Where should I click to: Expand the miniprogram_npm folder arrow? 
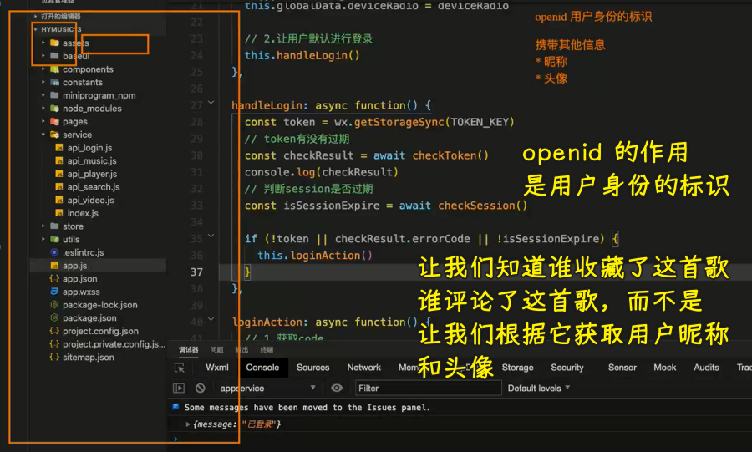(x=43, y=95)
